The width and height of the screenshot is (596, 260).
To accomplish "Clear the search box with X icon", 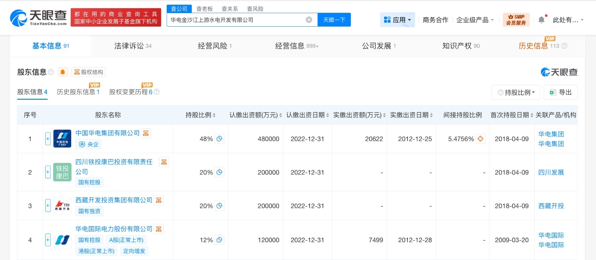I will (x=309, y=20).
